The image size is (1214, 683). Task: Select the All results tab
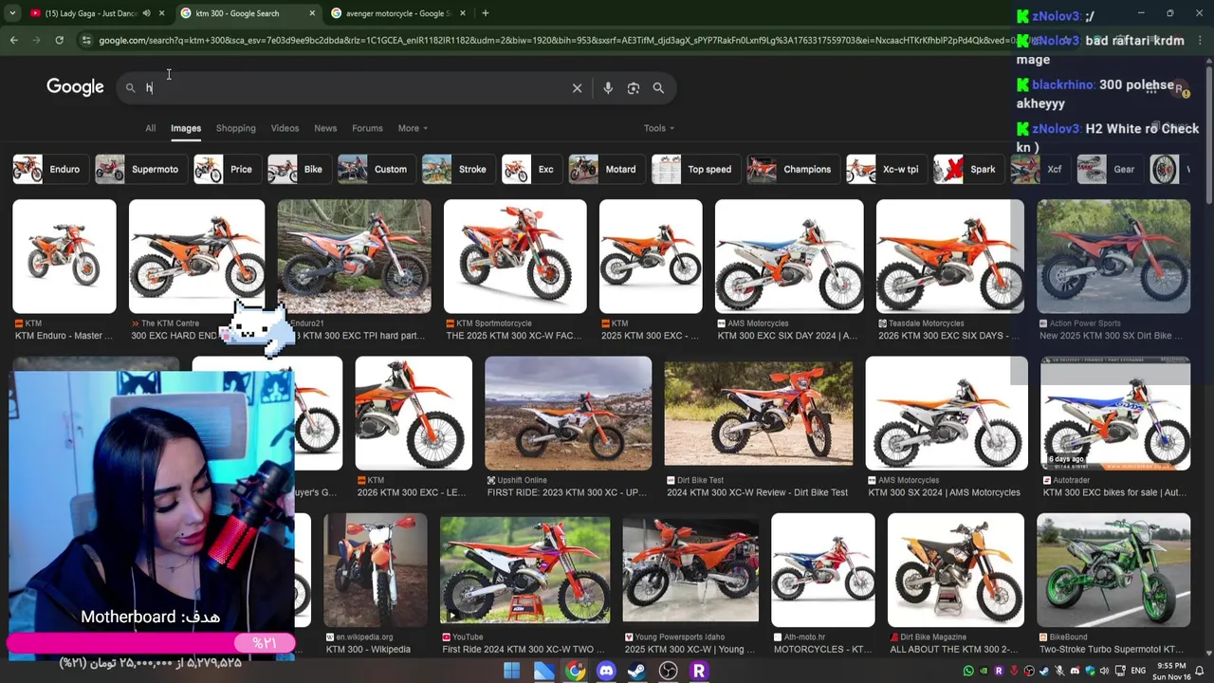150,128
